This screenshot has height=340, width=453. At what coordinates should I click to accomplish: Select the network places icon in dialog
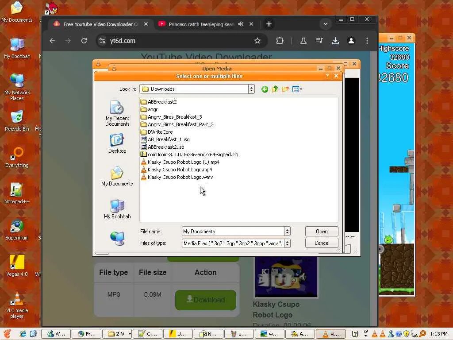[x=117, y=238]
